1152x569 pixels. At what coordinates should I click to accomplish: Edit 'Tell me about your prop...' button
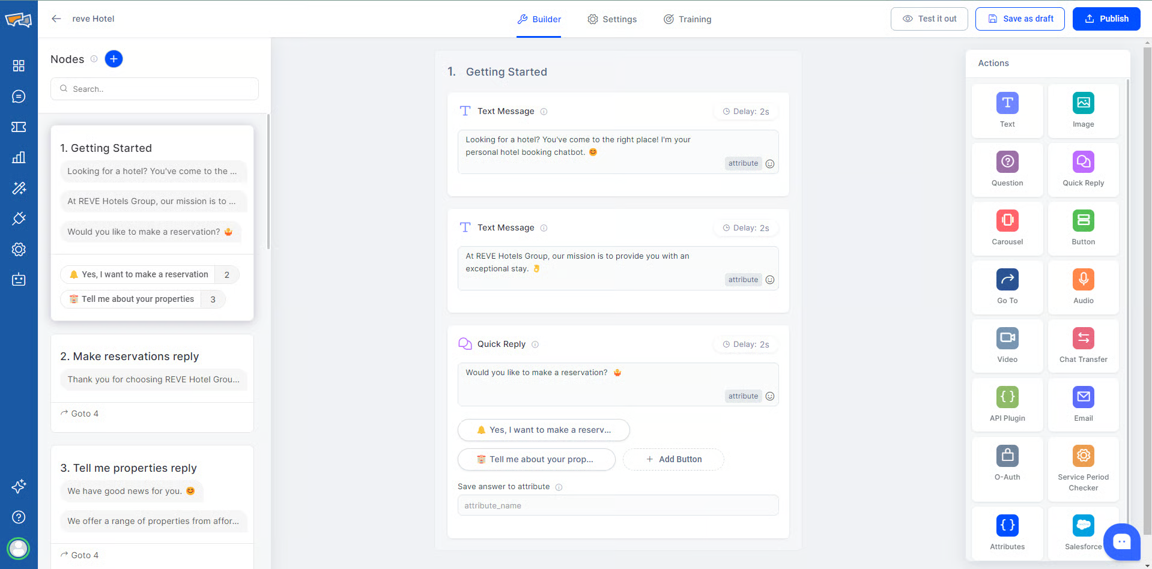click(536, 459)
